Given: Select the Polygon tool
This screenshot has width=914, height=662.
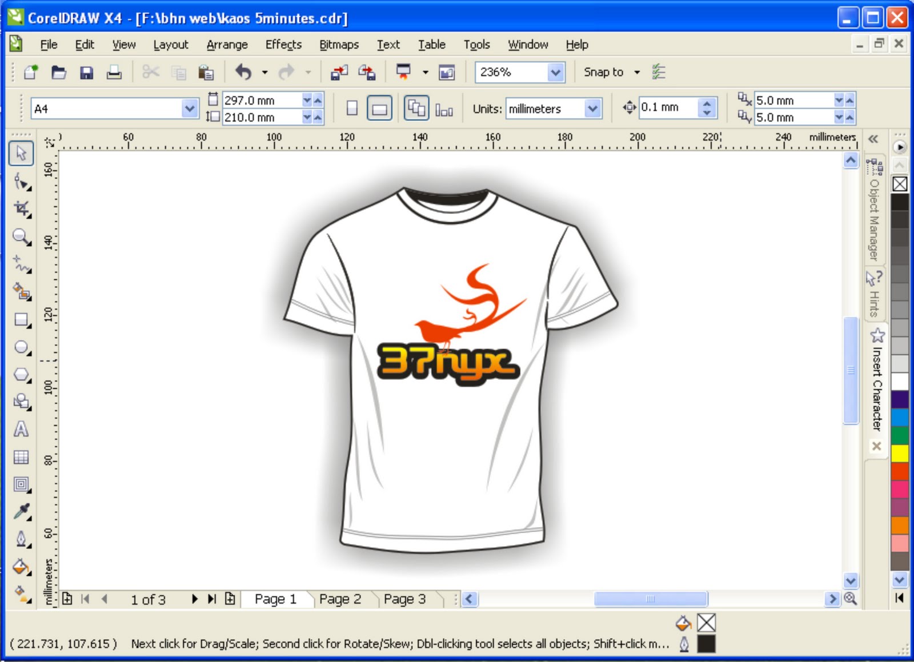Looking at the screenshot, I should [22, 375].
